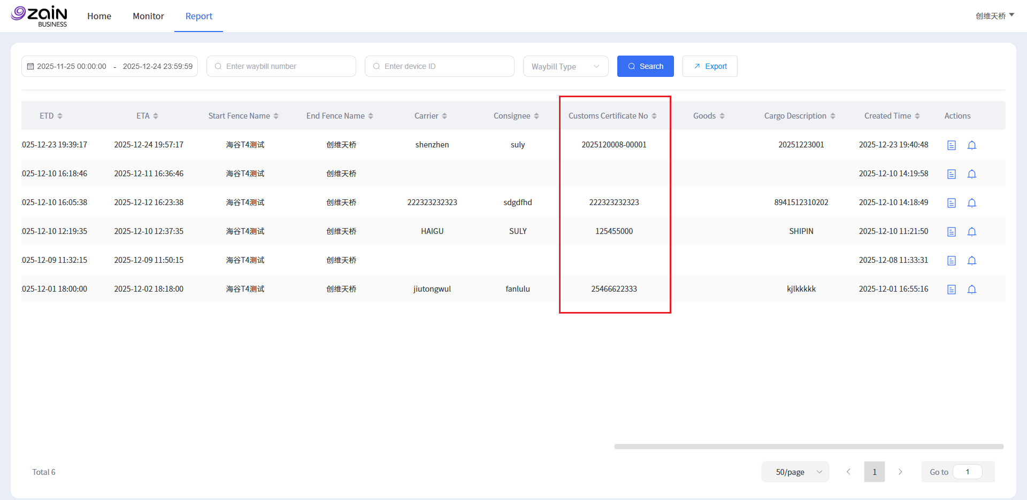The image size is (1027, 500).
Task: Click bell icon for row created 2025-12-08
Action: click(x=972, y=261)
